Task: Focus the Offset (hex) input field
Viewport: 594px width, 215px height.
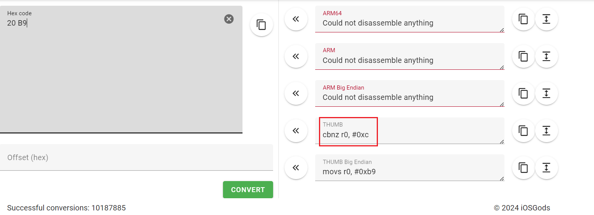Action: coord(136,157)
